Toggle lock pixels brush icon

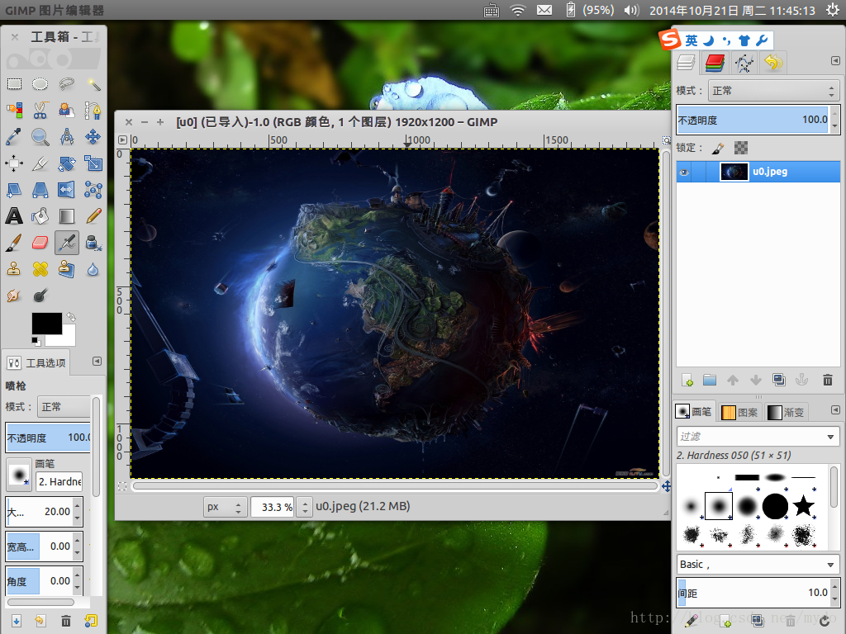(718, 148)
